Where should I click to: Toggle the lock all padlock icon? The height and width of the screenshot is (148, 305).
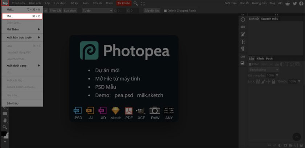point(273,82)
